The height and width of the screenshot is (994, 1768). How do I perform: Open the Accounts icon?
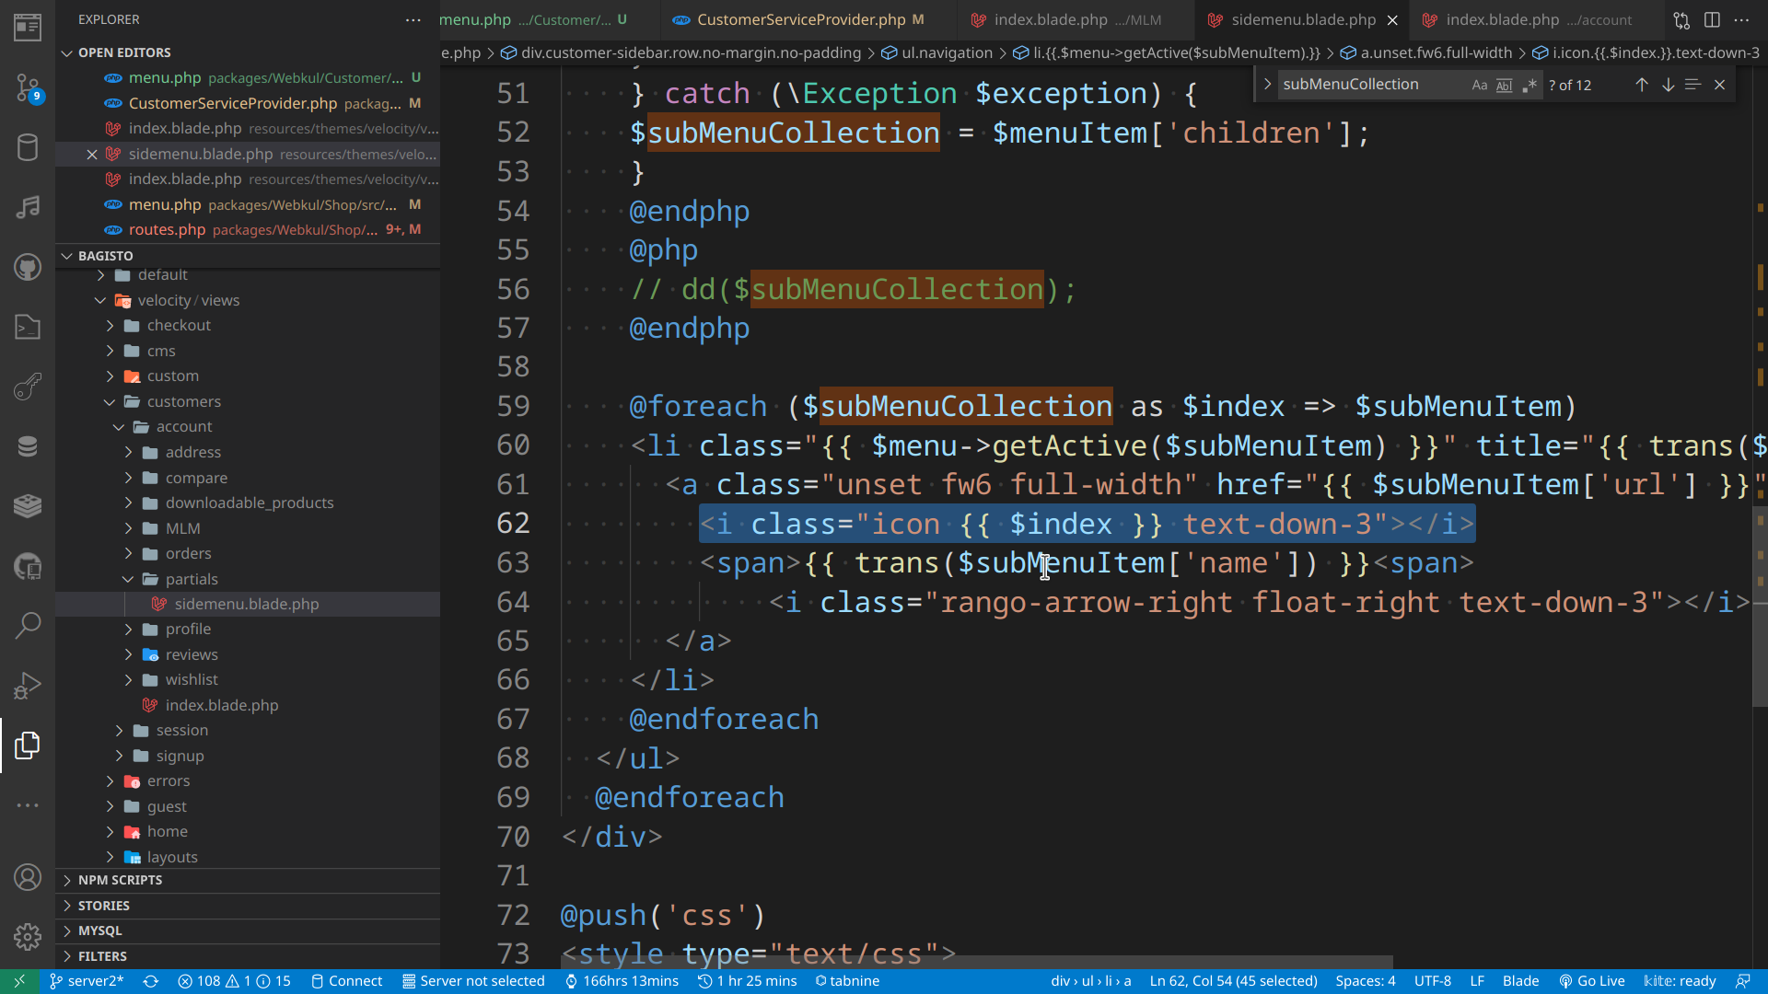click(28, 877)
